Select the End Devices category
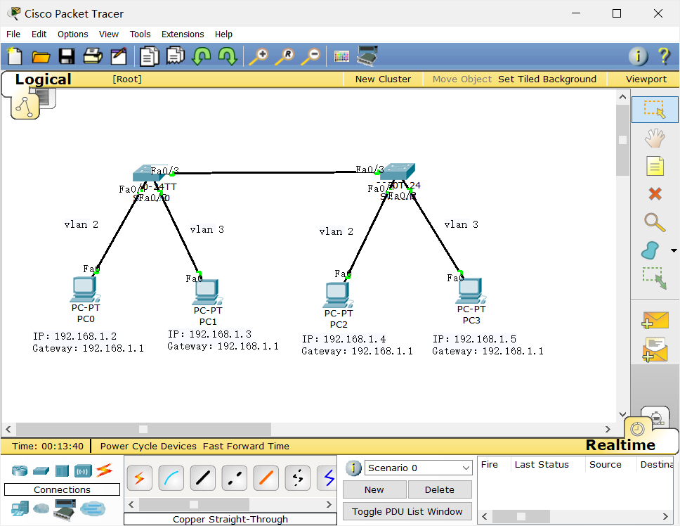The height and width of the screenshot is (526, 680). (20, 508)
